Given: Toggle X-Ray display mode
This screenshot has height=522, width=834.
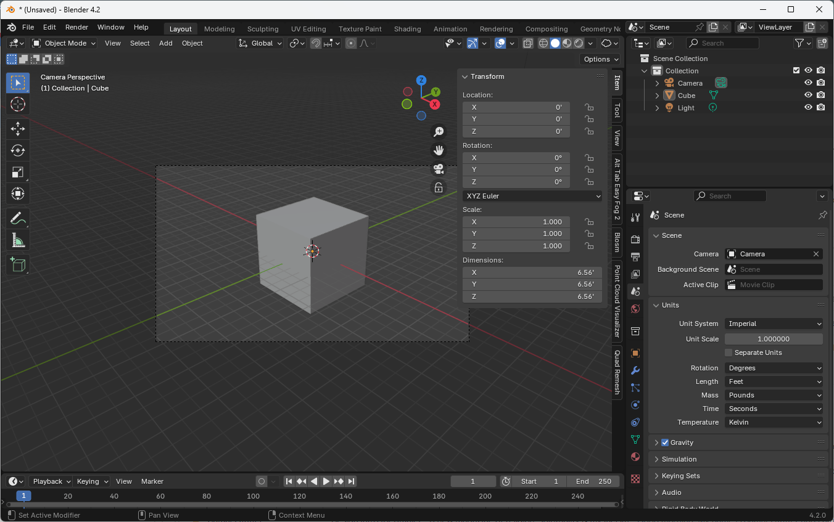Looking at the screenshot, I should [x=528, y=43].
